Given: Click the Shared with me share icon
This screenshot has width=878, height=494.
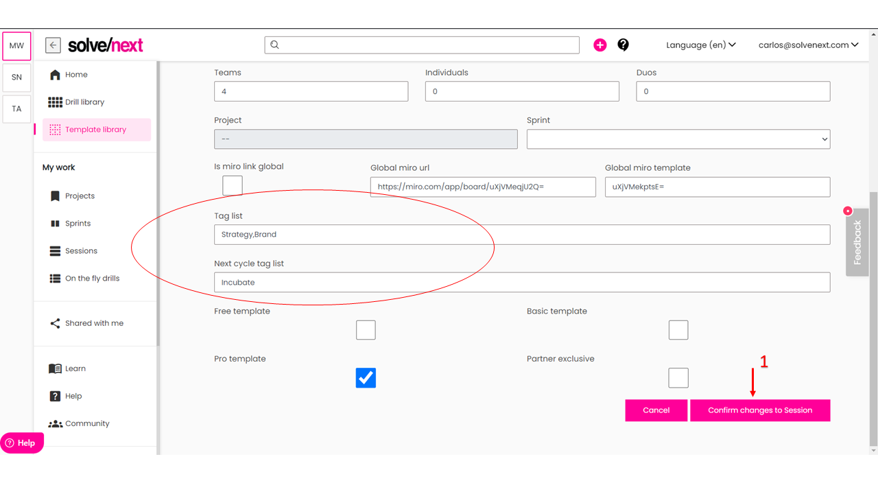Looking at the screenshot, I should pos(56,323).
